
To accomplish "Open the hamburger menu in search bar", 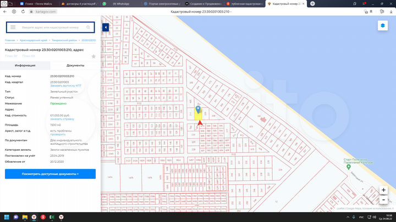I will 13,27.
